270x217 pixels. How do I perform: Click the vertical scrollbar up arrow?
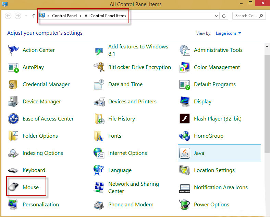click(x=267, y=46)
